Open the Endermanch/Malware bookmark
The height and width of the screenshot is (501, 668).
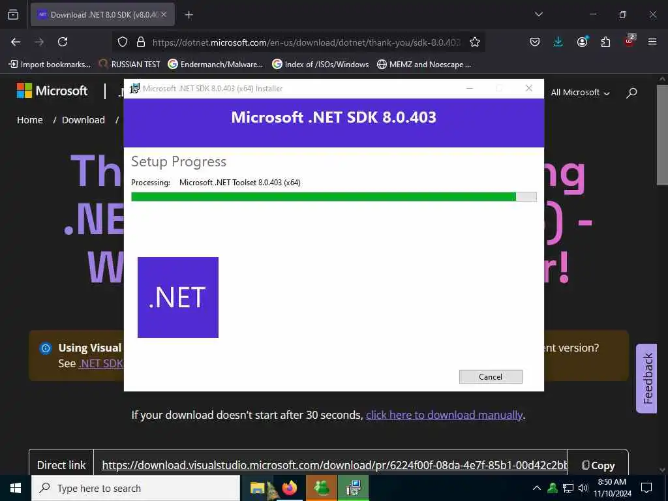click(215, 65)
